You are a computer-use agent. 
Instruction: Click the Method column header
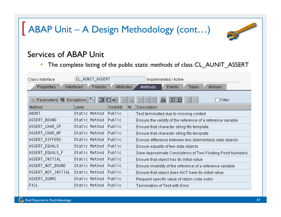click(x=51, y=107)
